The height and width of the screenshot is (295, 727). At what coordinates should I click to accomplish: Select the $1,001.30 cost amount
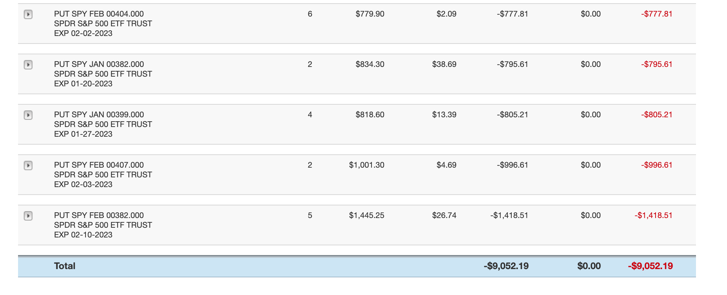[366, 165]
